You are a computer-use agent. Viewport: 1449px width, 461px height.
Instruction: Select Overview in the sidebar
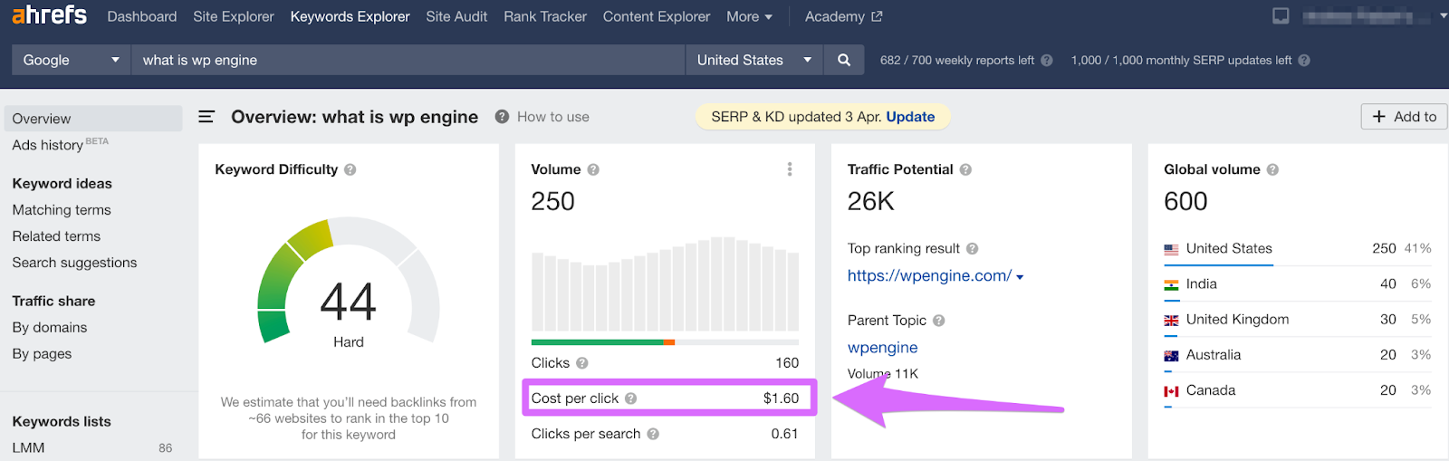[93, 119]
